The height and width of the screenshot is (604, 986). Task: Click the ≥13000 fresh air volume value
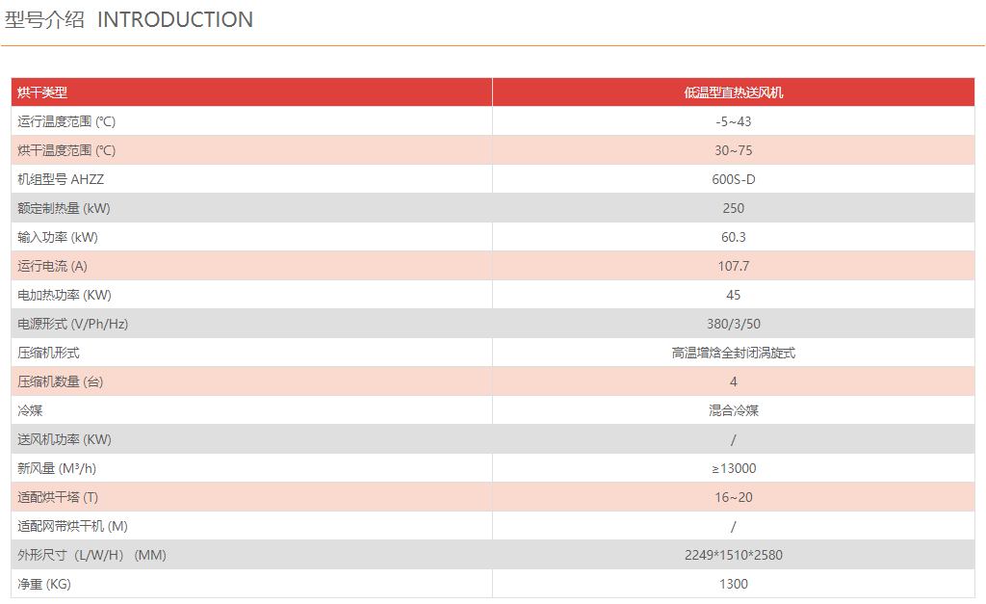pos(733,468)
